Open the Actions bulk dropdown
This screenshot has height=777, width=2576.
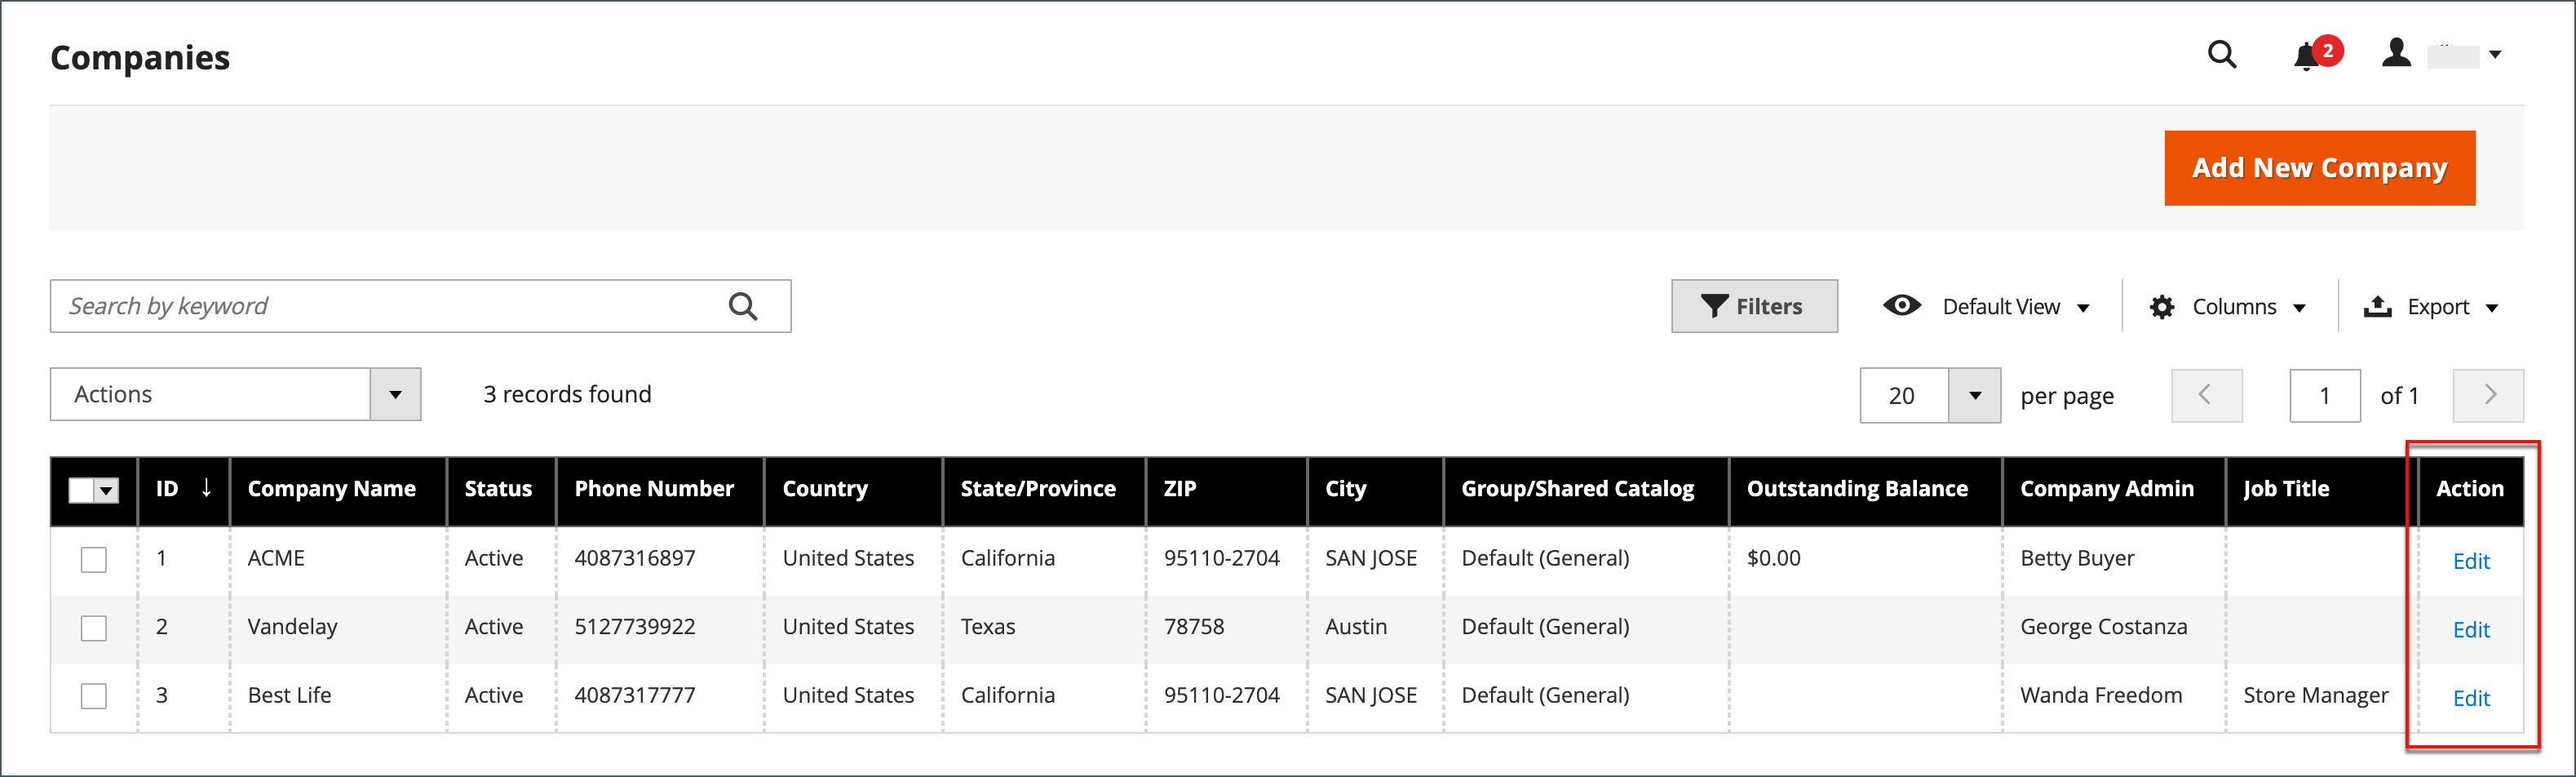235,394
